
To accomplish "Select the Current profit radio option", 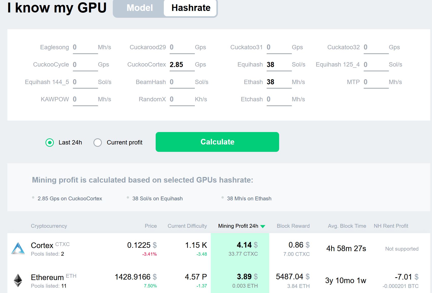I will coord(98,143).
